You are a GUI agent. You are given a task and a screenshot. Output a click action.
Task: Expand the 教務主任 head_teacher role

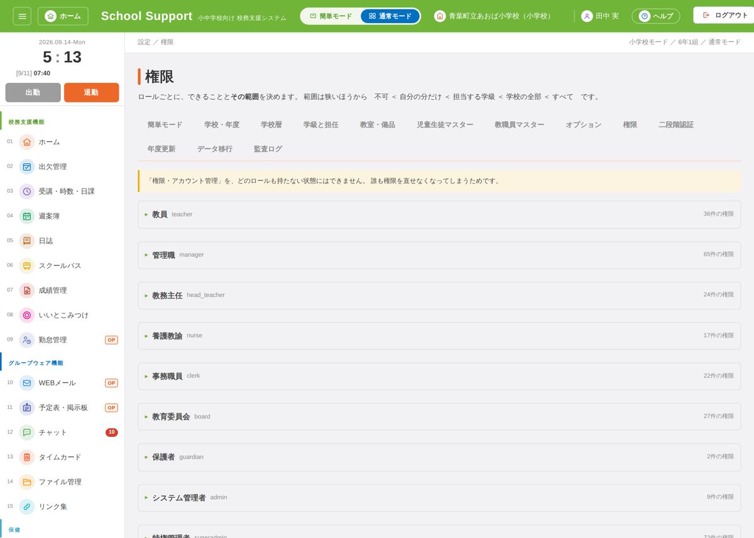[439, 295]
